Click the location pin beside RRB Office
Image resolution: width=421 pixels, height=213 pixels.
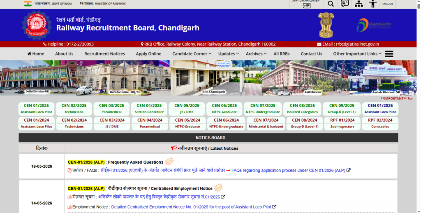[142, 44]
